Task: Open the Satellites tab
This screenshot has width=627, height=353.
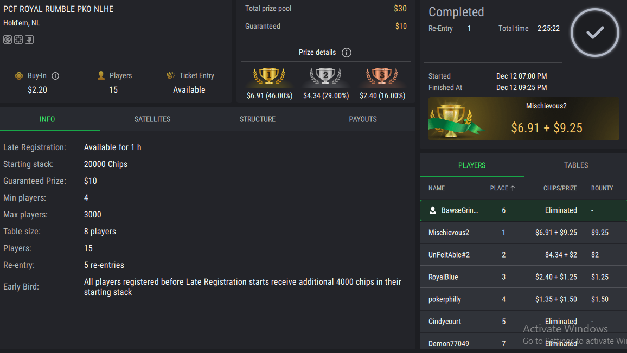Action: tap(152, 119)
